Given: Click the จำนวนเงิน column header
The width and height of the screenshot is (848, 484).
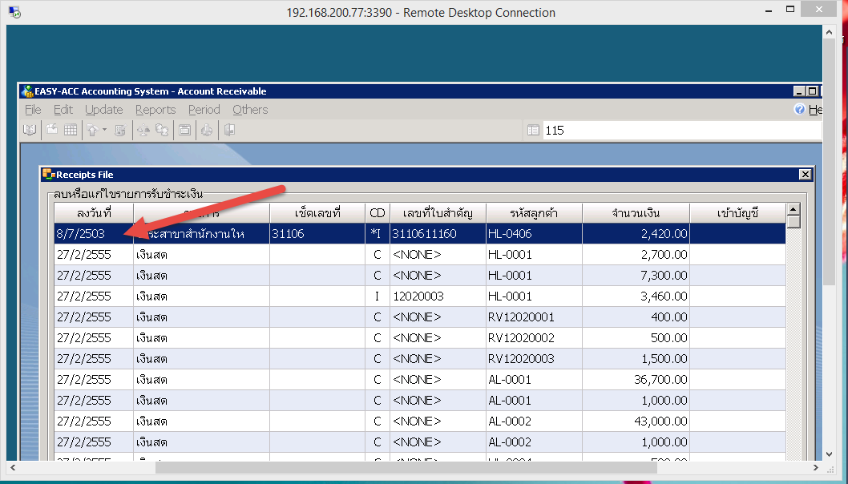Looking at the screenshot, I should [x=636, y=212].
